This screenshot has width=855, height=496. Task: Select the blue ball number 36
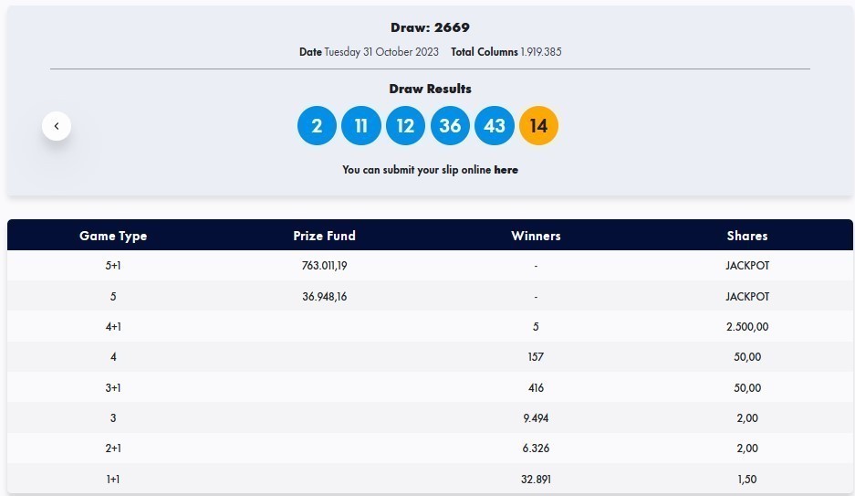click(450, 126)
